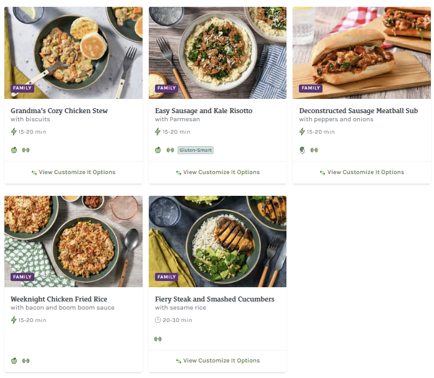This screenshot has height=378, width=434.
Task: Click the dumbbell icon on Fiery Steak and Smashed Cucumbers
Action: (158, 339)
